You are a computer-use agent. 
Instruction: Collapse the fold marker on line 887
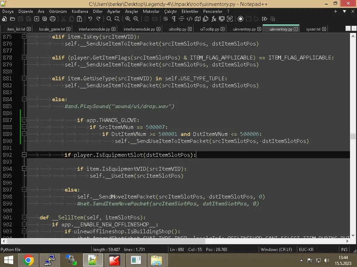click(24, 120)
